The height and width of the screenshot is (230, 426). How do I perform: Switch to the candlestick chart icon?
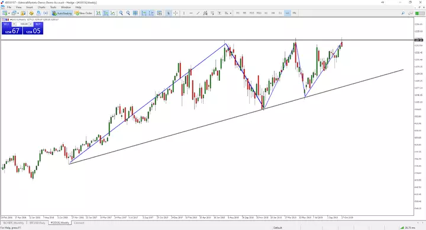[x=106, y=13]
